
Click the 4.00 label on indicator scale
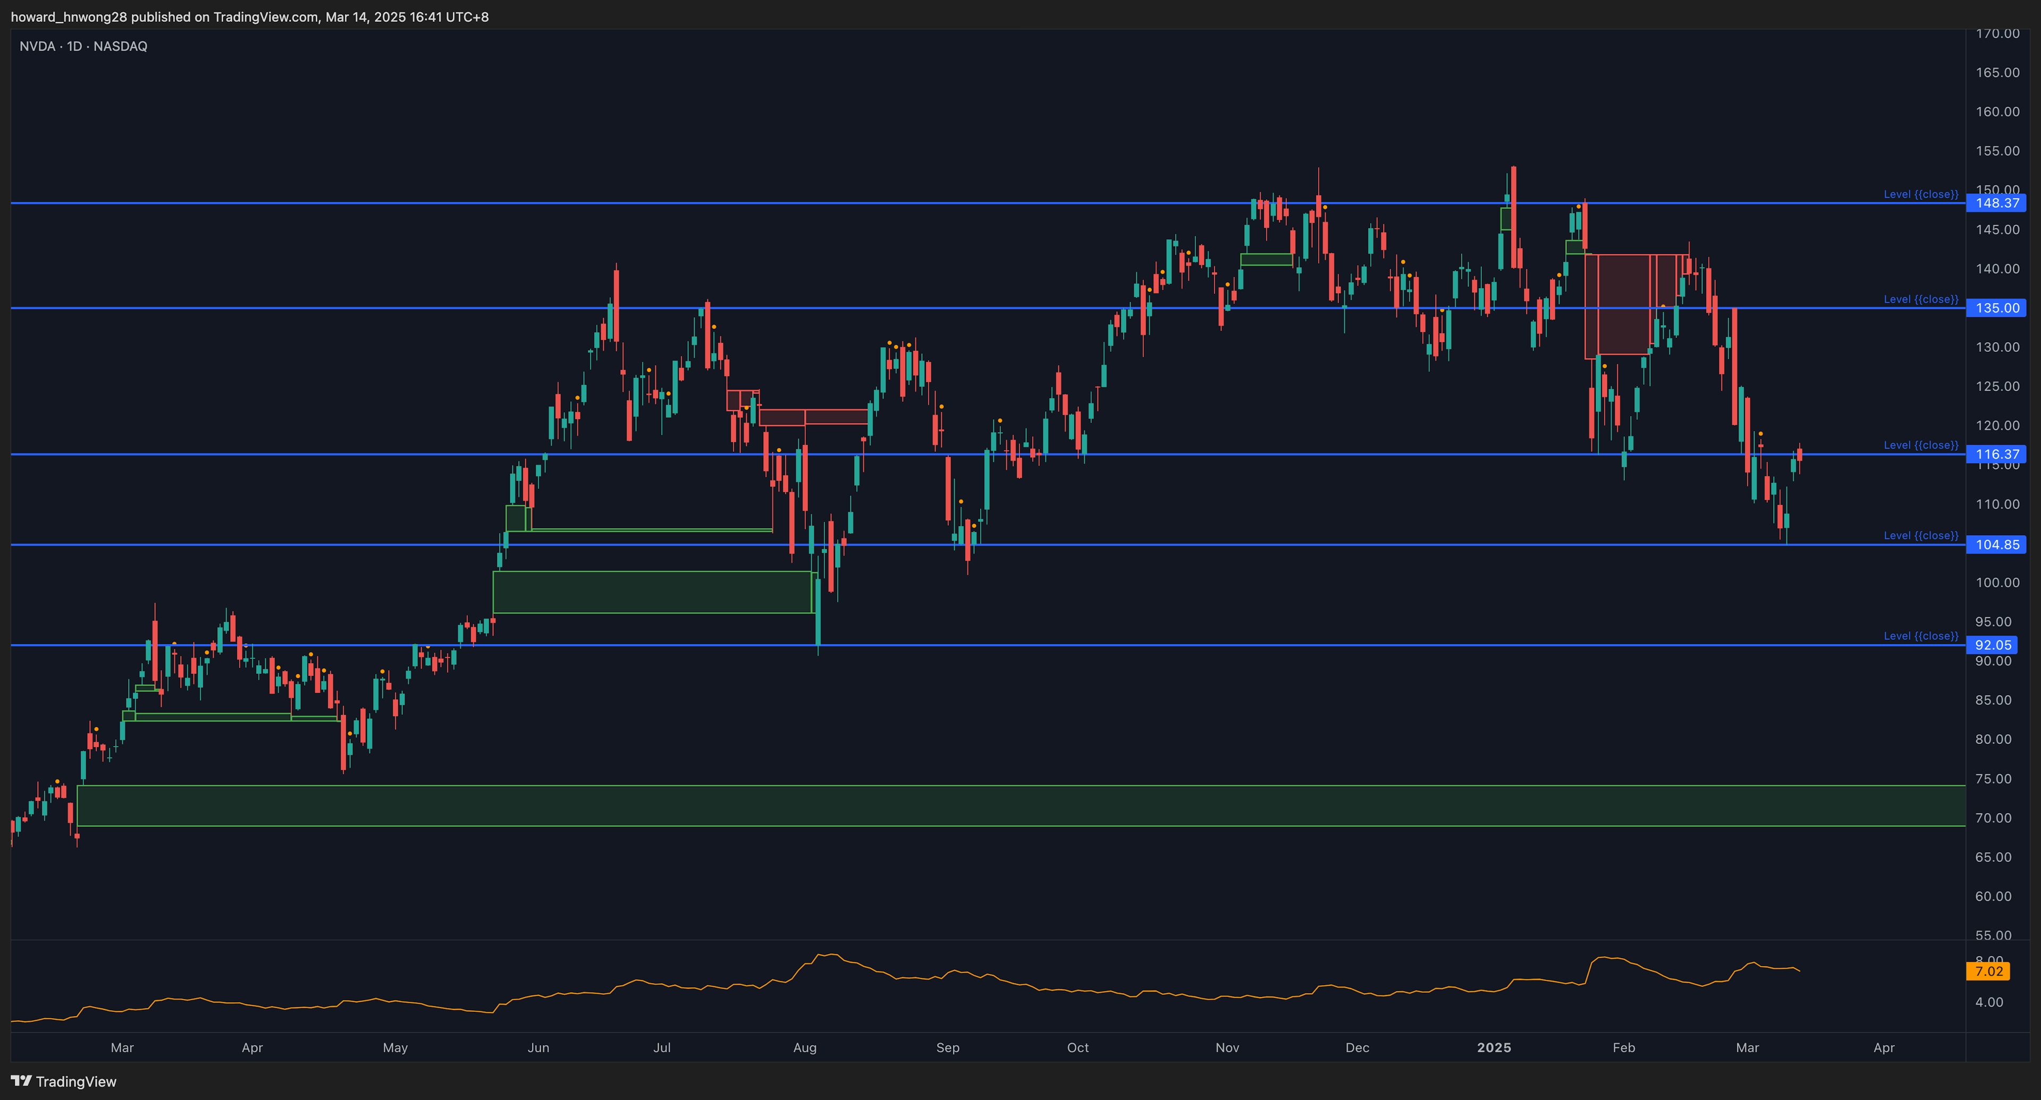click(1989, 1003)
